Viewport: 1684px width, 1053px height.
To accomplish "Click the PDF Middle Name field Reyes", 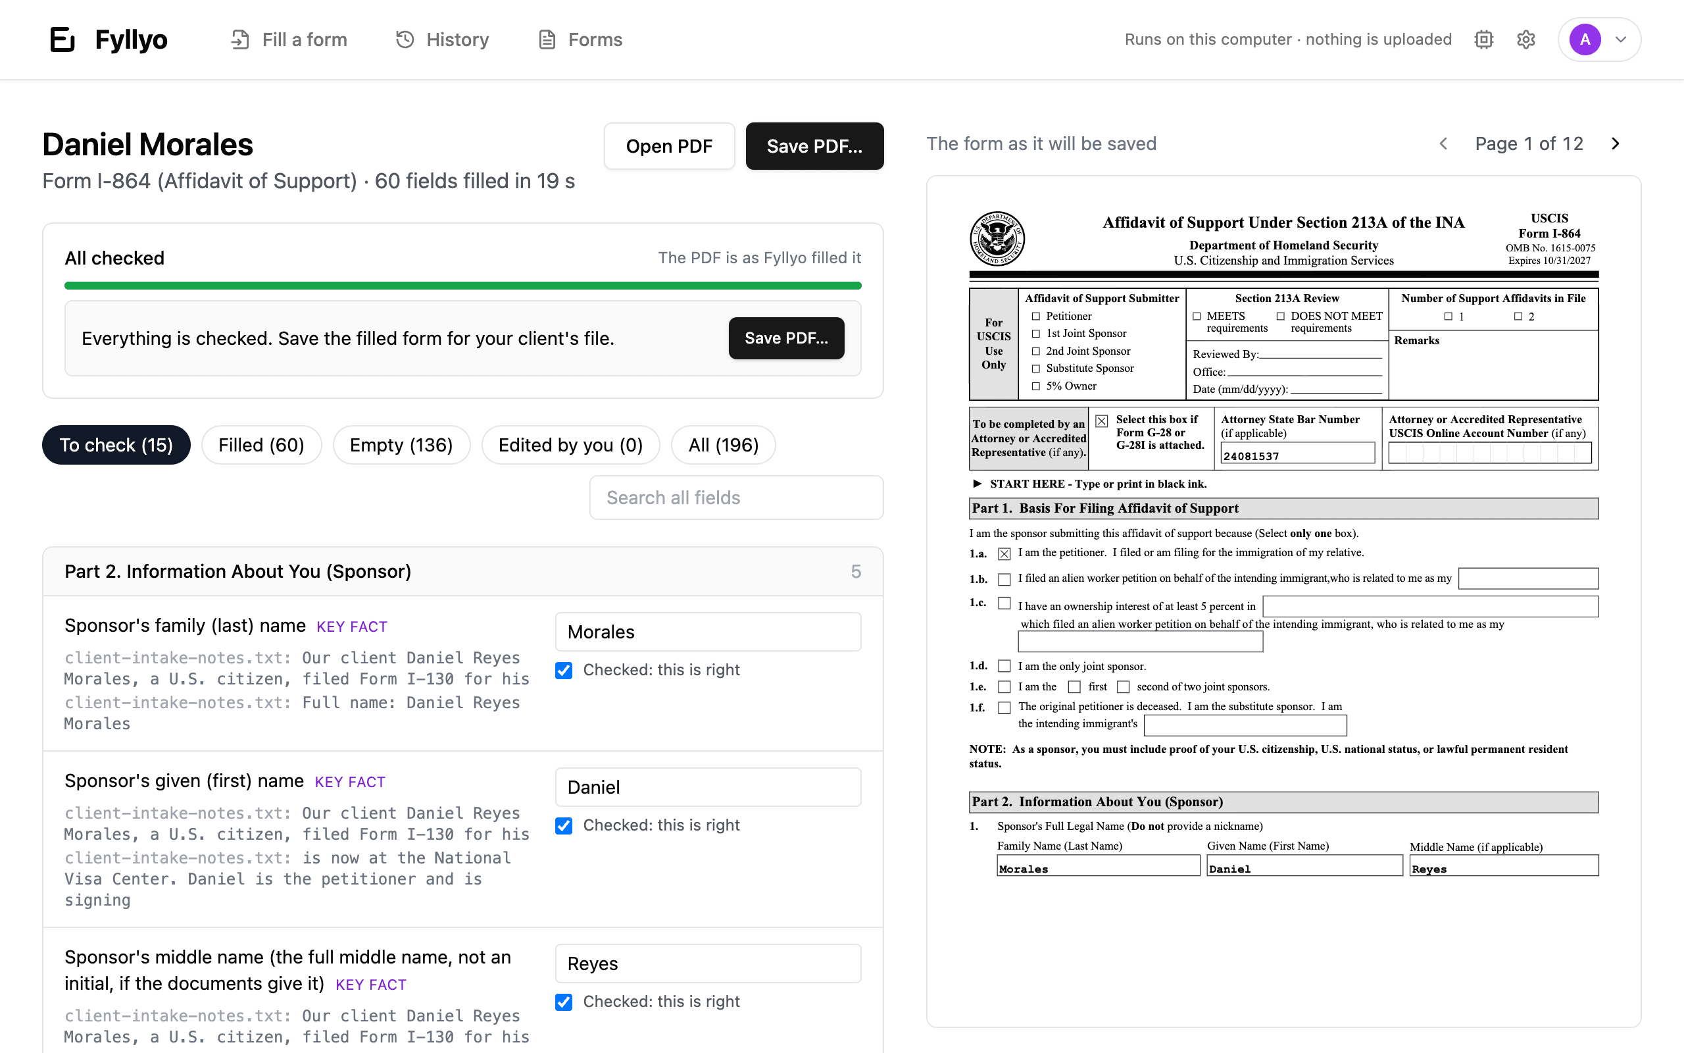I will point(1504,865).
